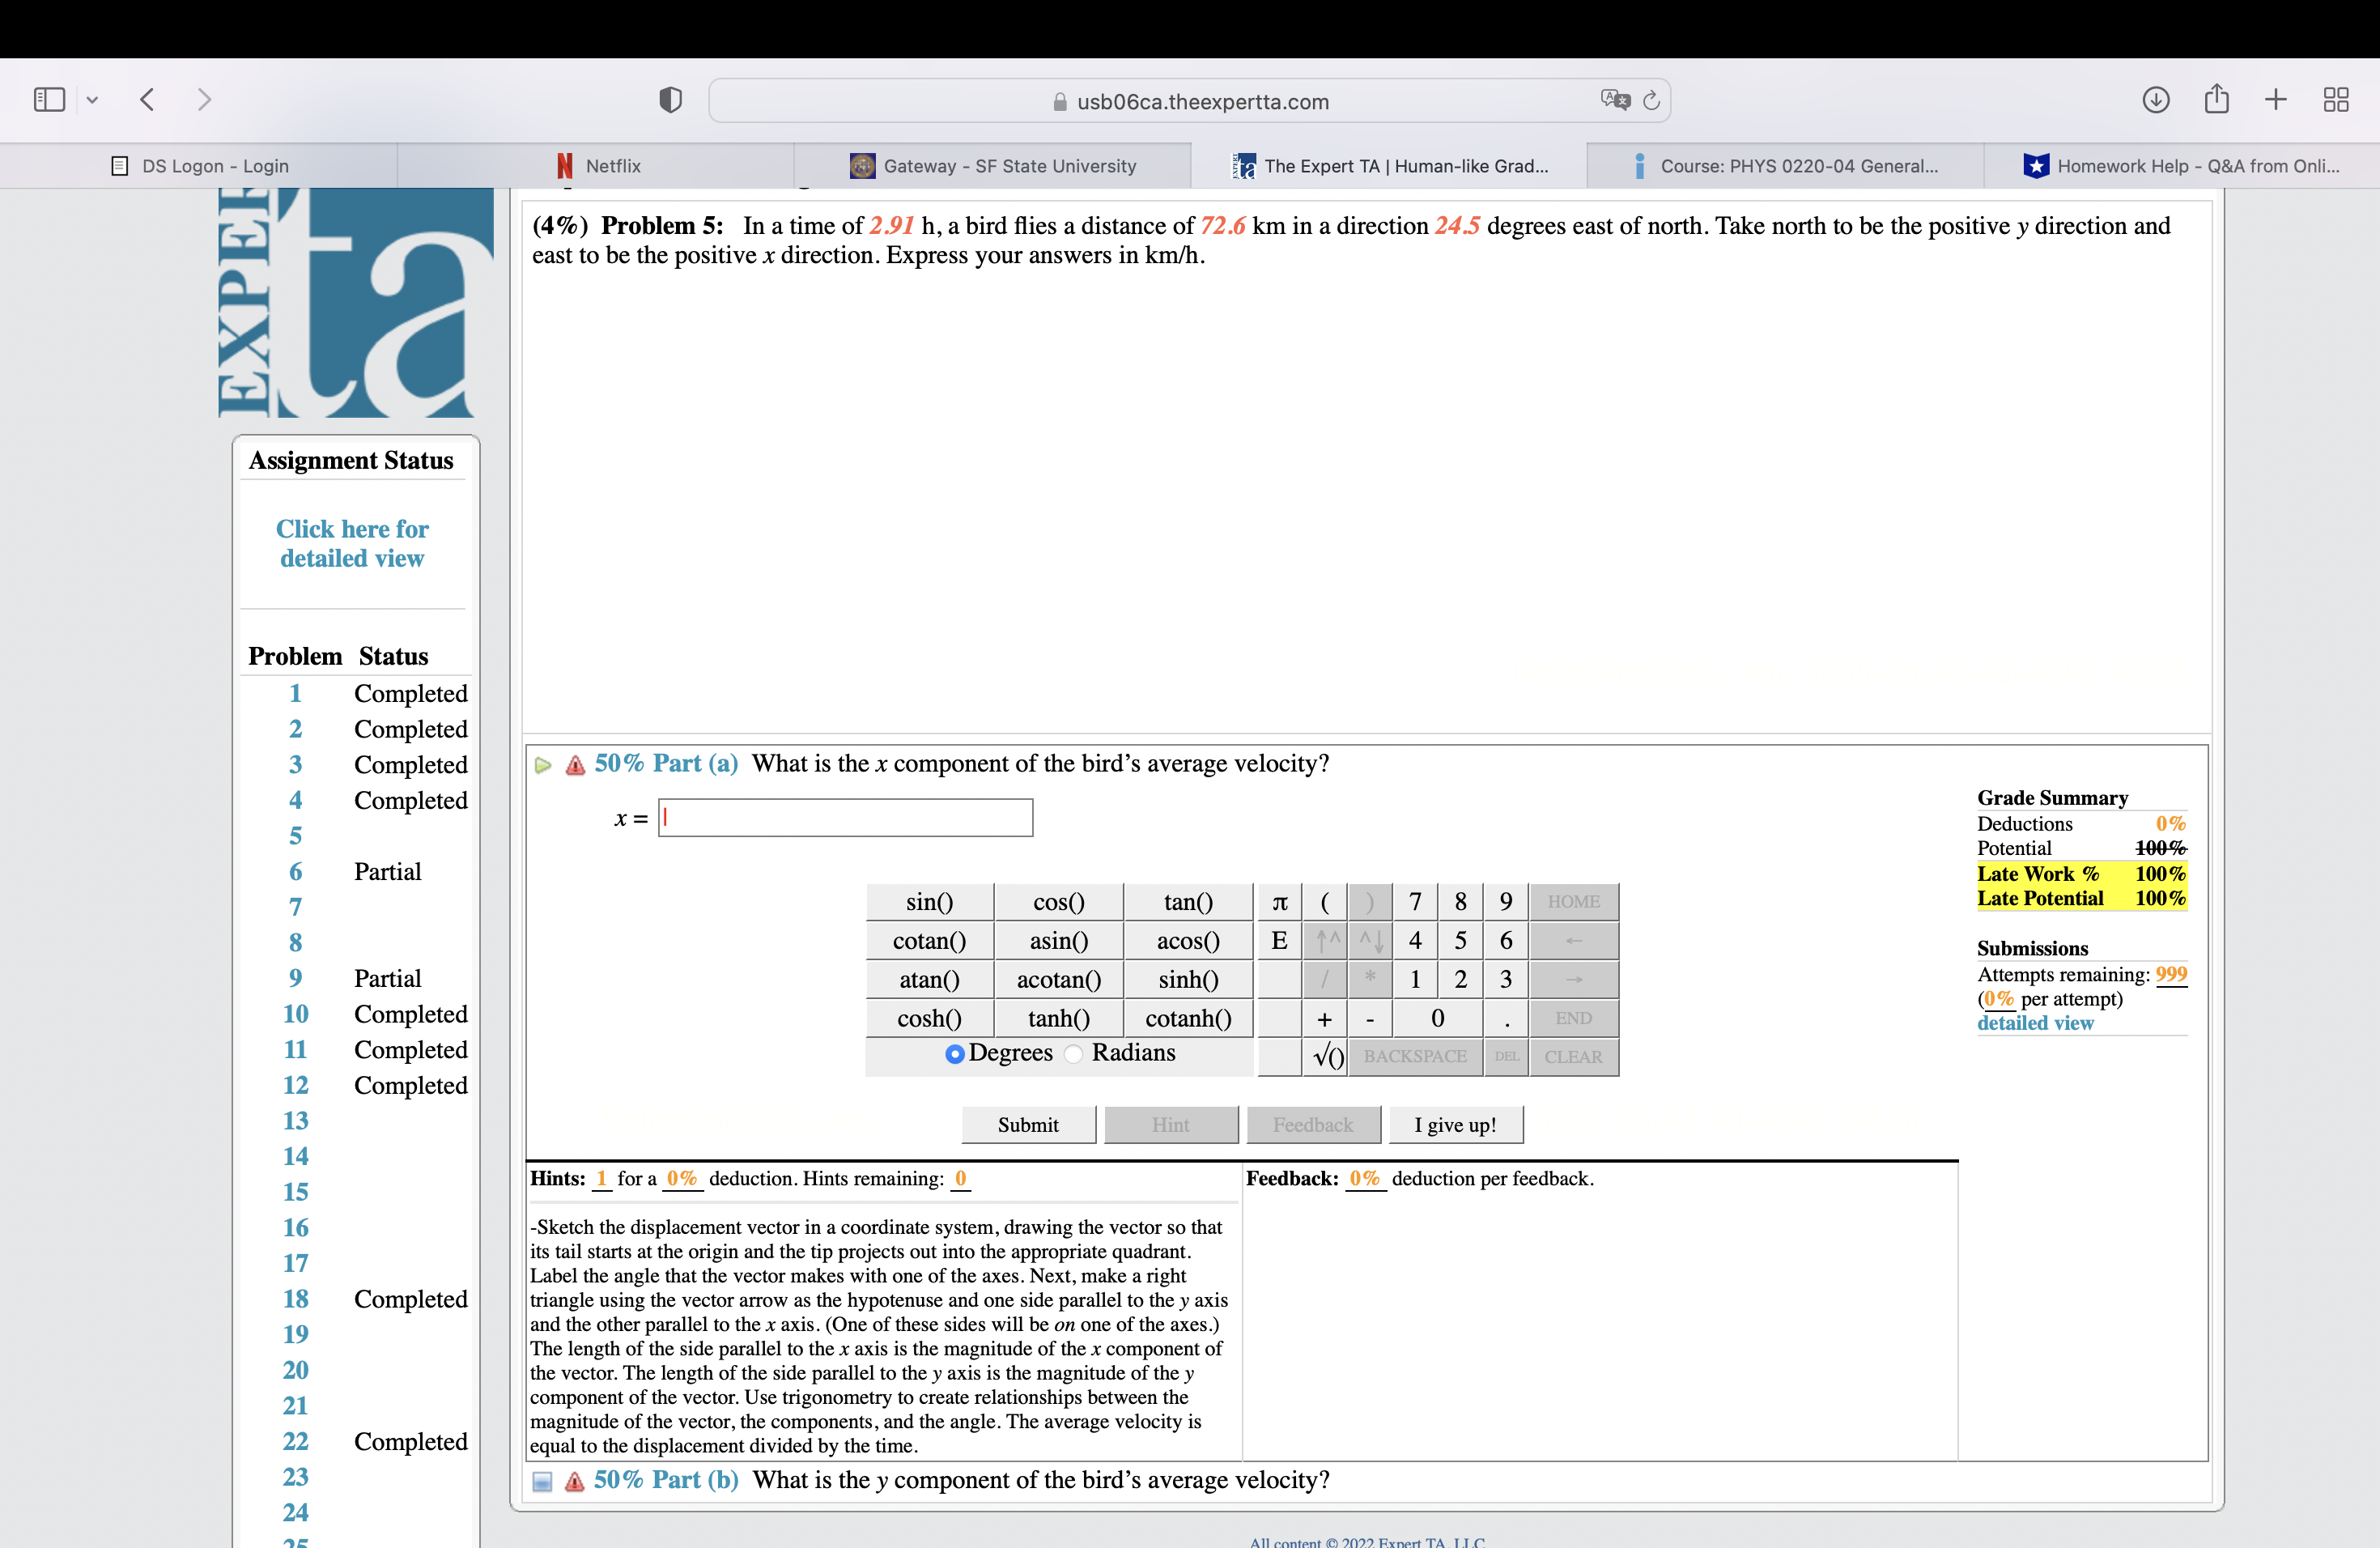Click the checkbox square beside Part (b)

point(541,1482)
